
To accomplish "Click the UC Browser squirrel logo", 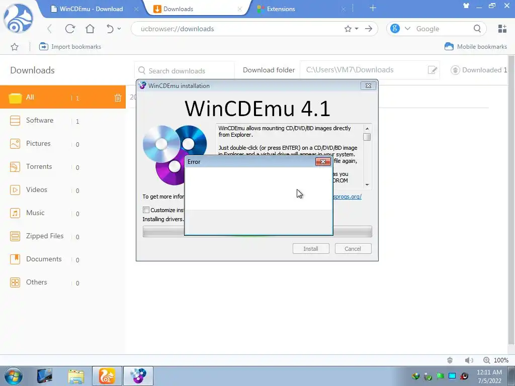I will (19, 18).
